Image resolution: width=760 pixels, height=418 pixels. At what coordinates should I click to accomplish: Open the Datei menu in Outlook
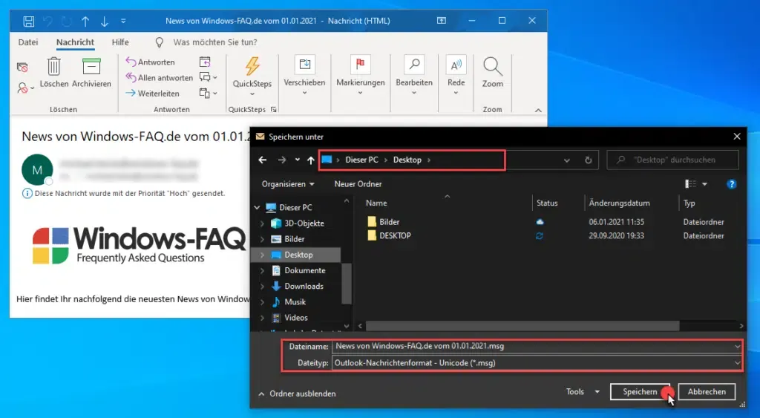28,42
